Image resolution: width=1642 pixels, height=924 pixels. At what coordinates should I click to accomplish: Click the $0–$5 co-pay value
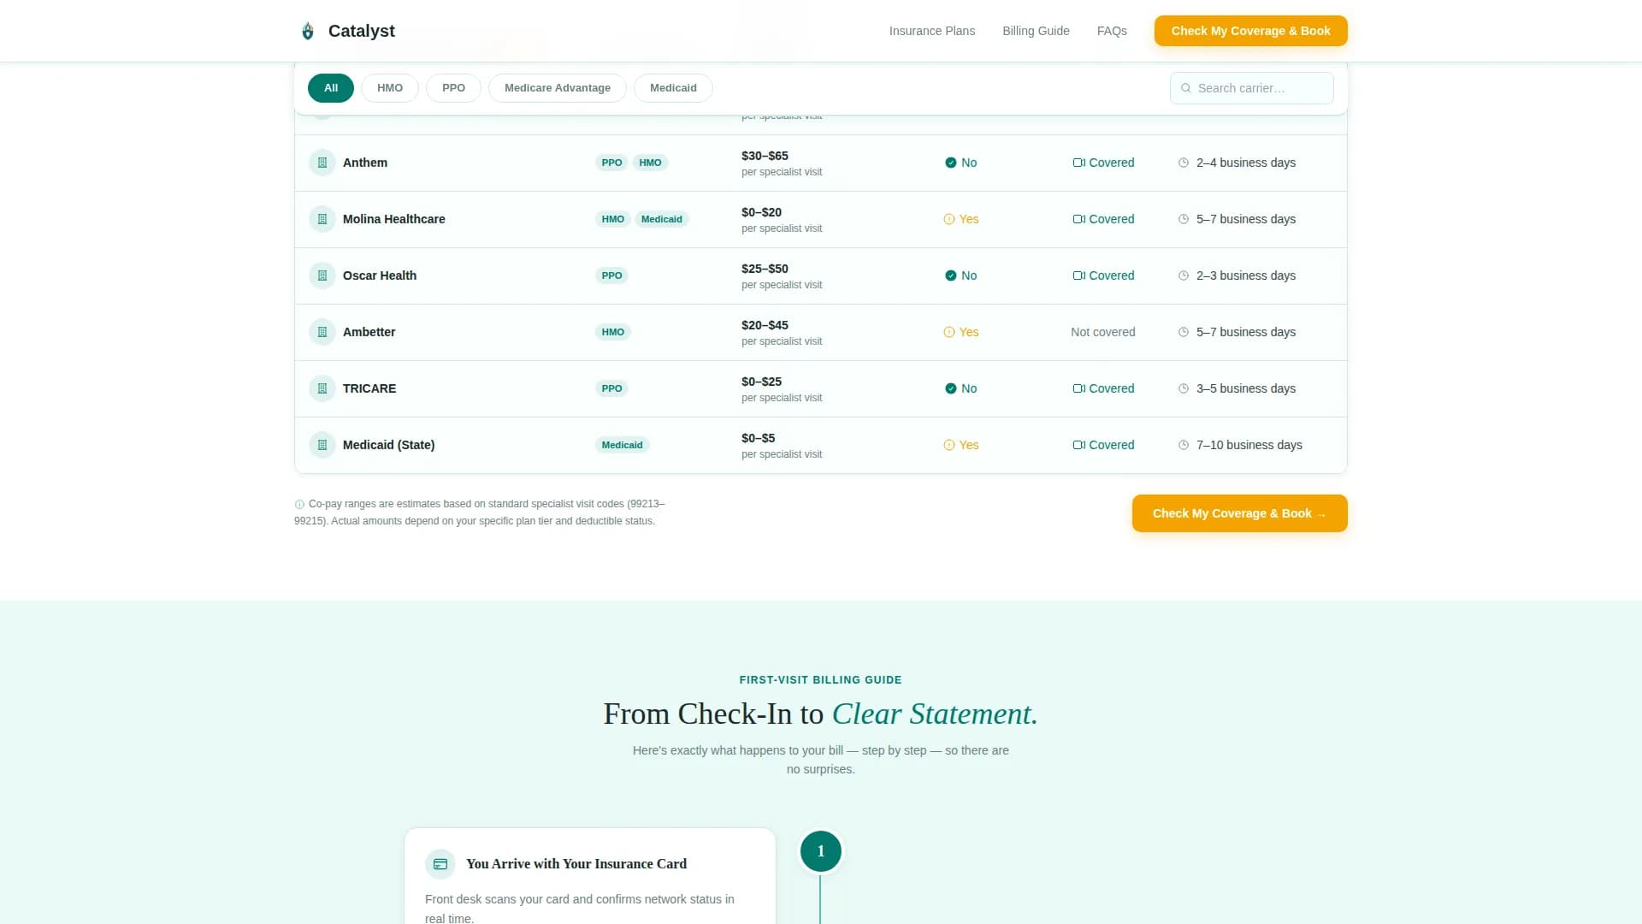coord(758,438)
